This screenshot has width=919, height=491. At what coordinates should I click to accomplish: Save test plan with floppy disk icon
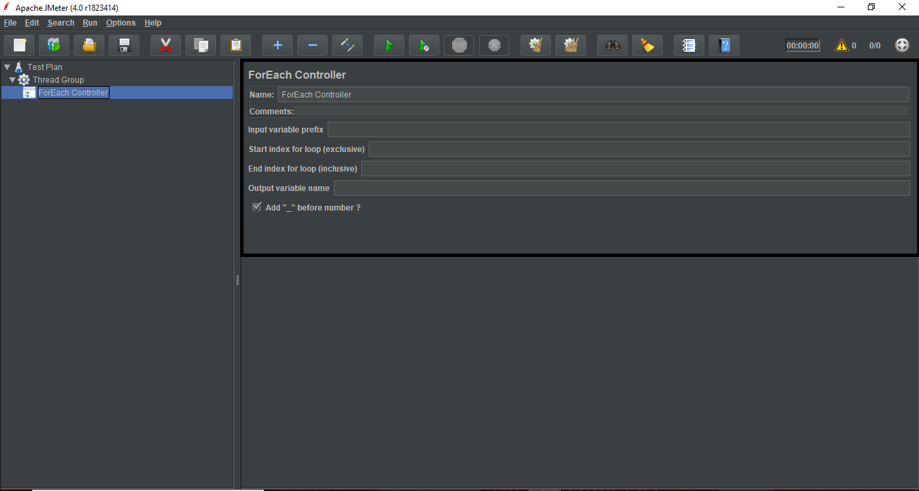pyautogui.click(x=124, y=46)
